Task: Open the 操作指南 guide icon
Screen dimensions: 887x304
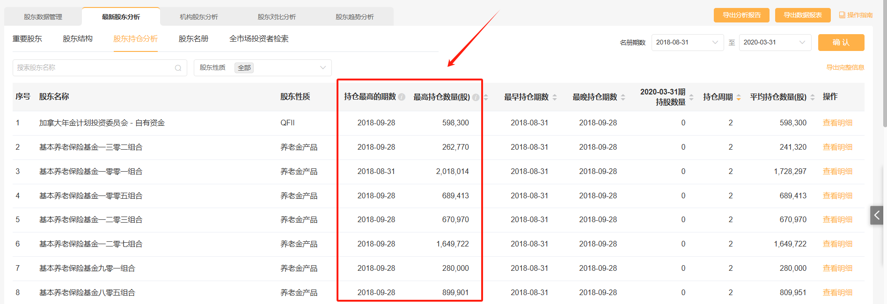Action: (842, 15)
